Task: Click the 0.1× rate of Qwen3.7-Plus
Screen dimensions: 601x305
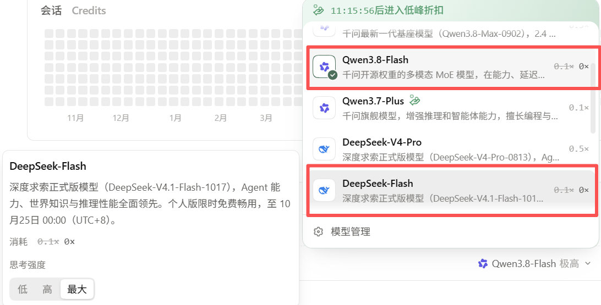Action: [x=579, y=108]
